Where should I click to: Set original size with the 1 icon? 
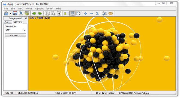[x=97, y=13]
